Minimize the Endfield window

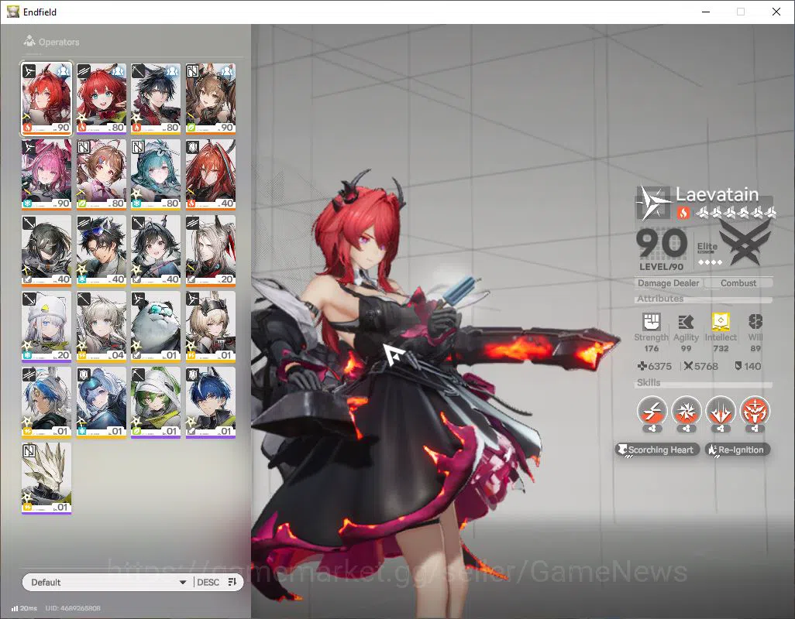pyautogui.click(x=705, y=12)
